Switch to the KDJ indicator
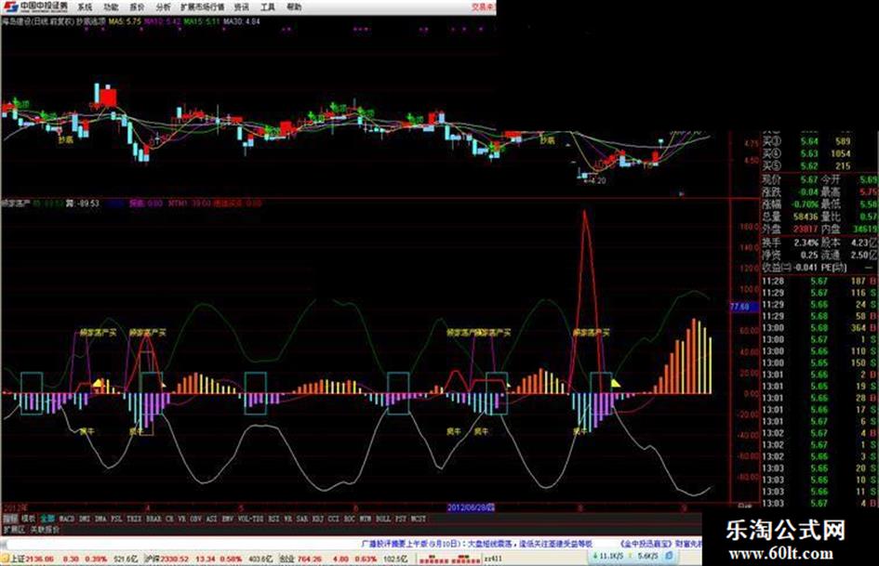 click(318, 519)
